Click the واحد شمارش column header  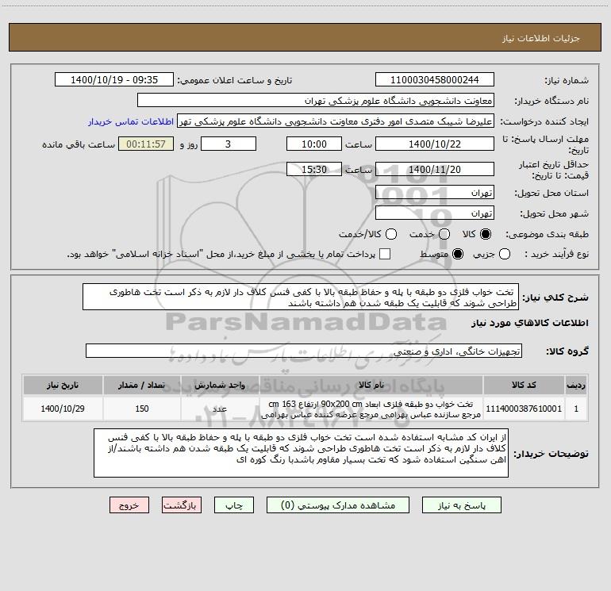point(220,385)
